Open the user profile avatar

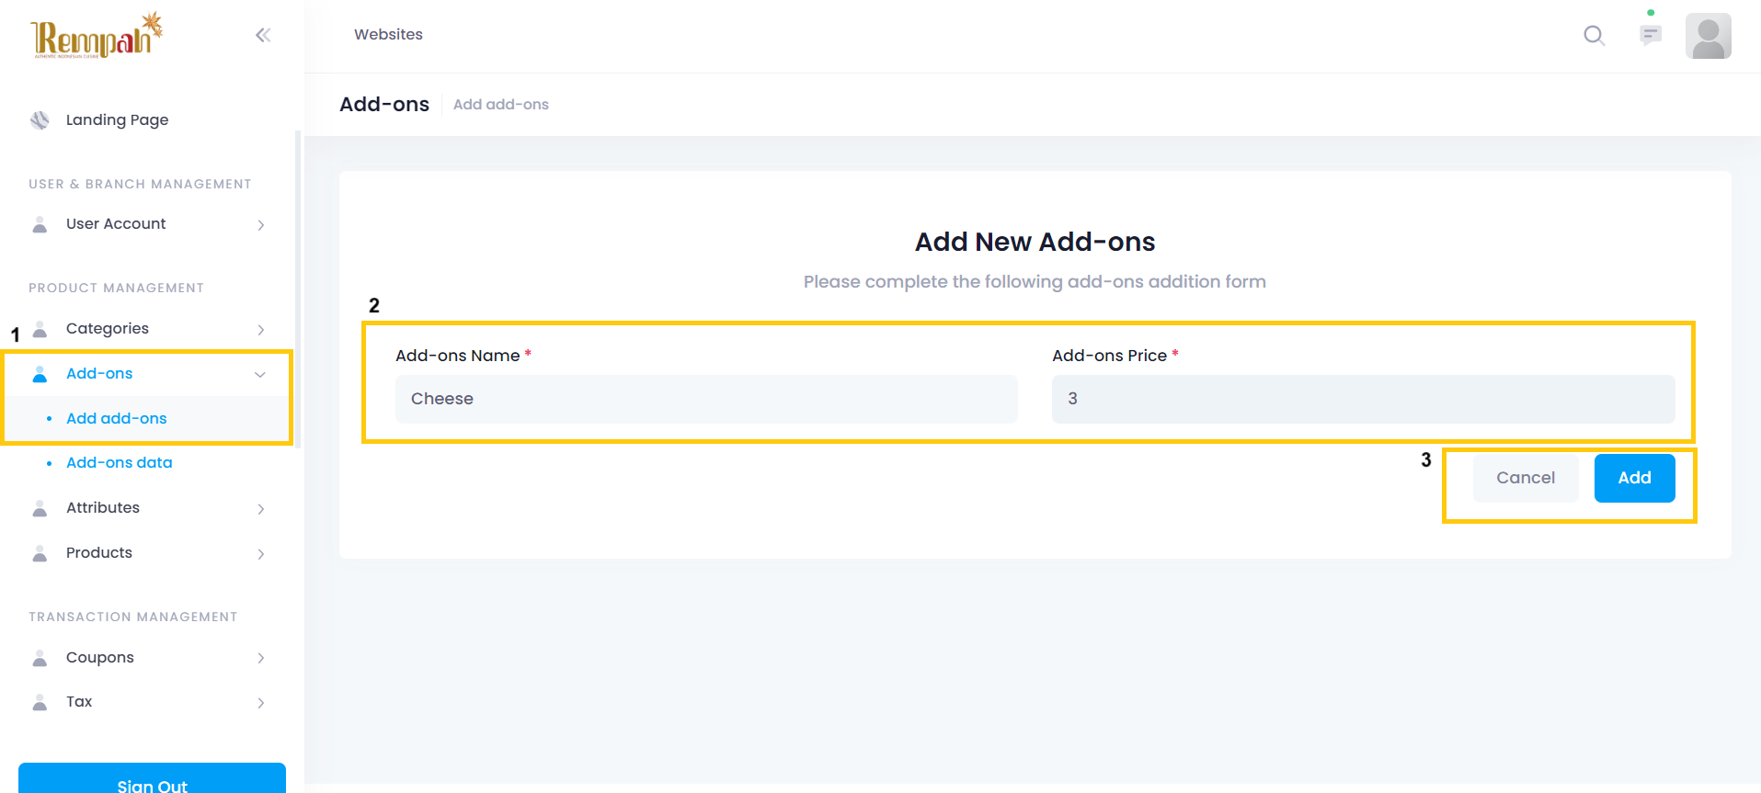(1708, 36)
